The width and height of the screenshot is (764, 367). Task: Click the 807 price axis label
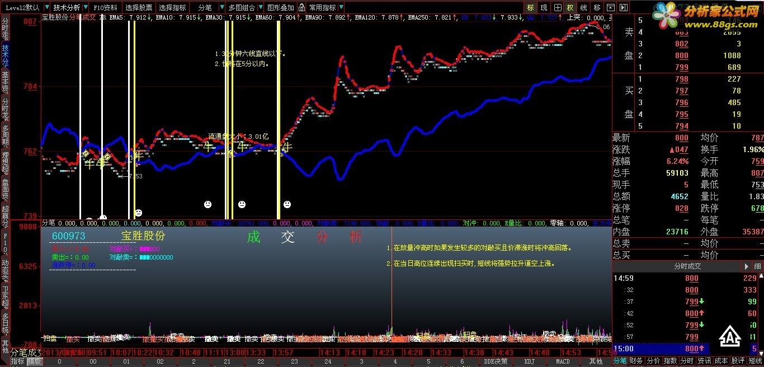point(30,22)
